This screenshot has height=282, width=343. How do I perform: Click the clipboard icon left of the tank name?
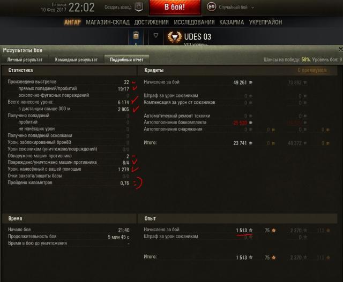136,35
